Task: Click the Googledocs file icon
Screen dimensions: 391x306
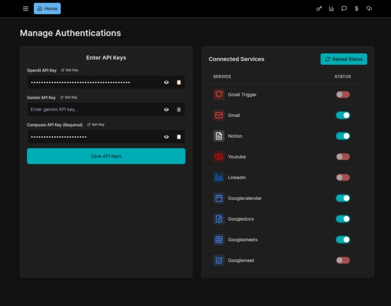Action: [218, 219]
